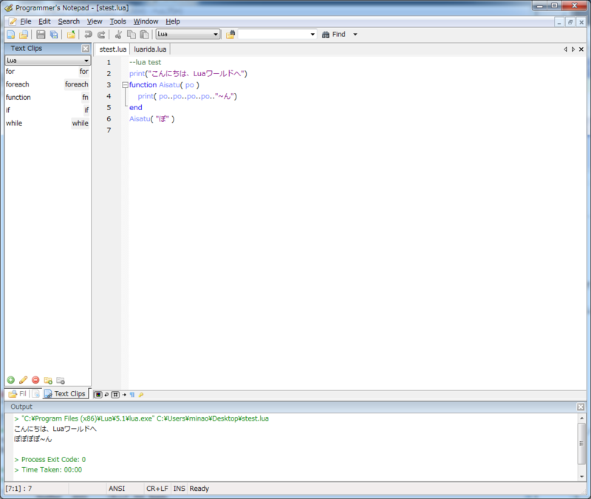Click the Output panel scrollbar up arrow
The image size is (591, 499).
581,418
